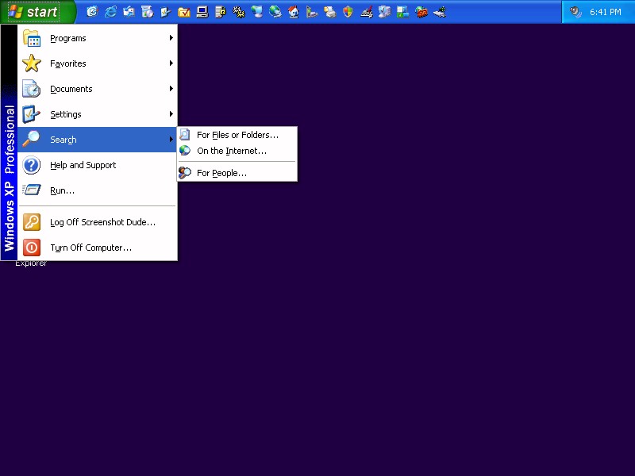Click the keyboard with pen icon

click(367, 12)
